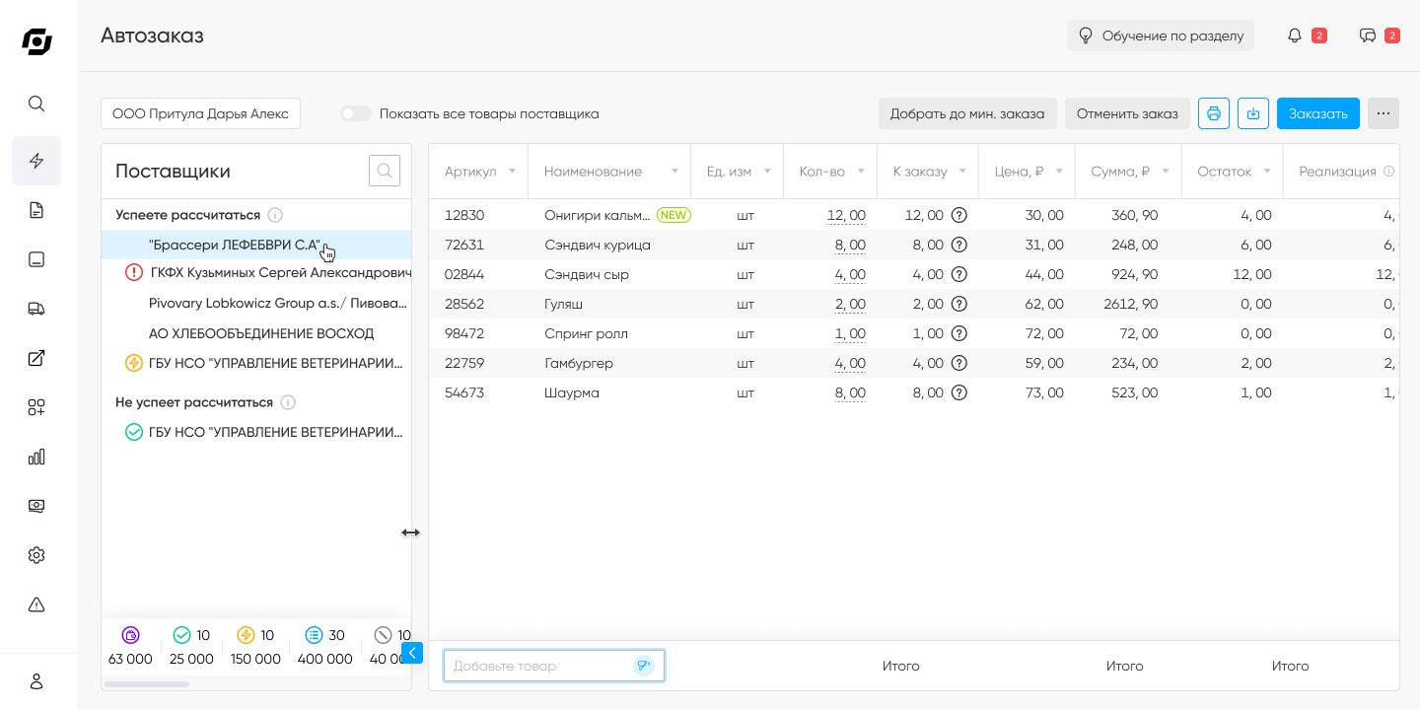Open the bar chart analytics section
Screen dimensions: 1420x710
click(36, 457)
